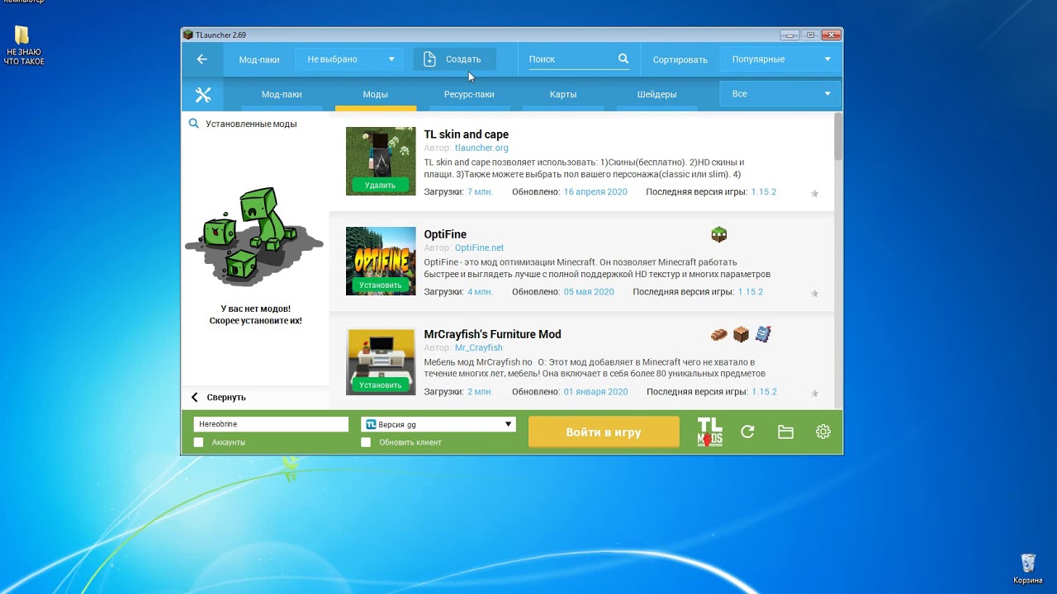Open the Версия gg version dropdown
Viewport: 1057px width, 594px height.
pos(438,424)
